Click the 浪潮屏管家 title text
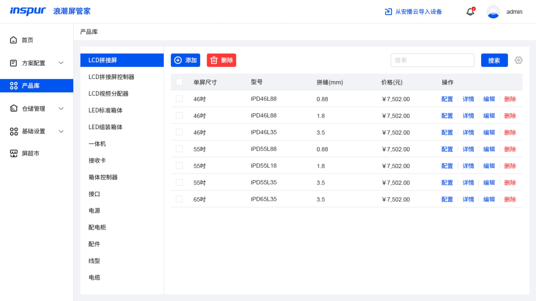 [x=72, y=11]
